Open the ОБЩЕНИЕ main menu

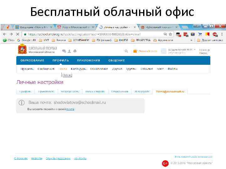116,60
